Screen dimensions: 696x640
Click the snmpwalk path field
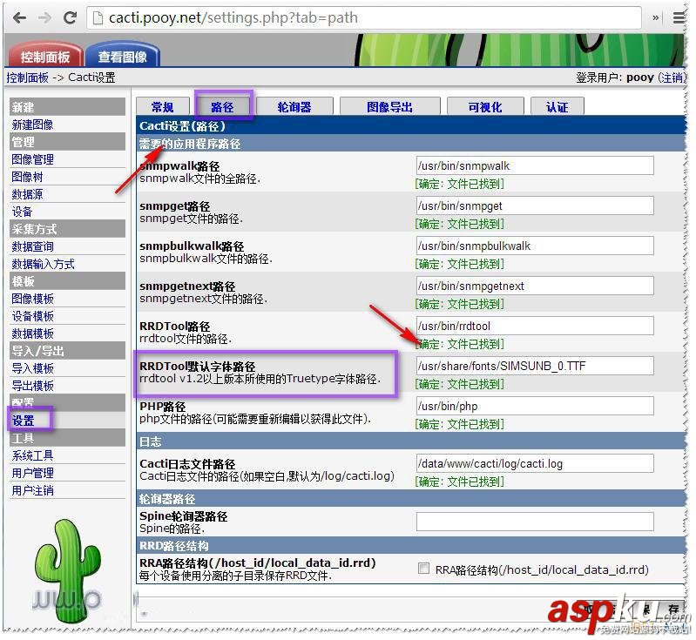point(535,165)
